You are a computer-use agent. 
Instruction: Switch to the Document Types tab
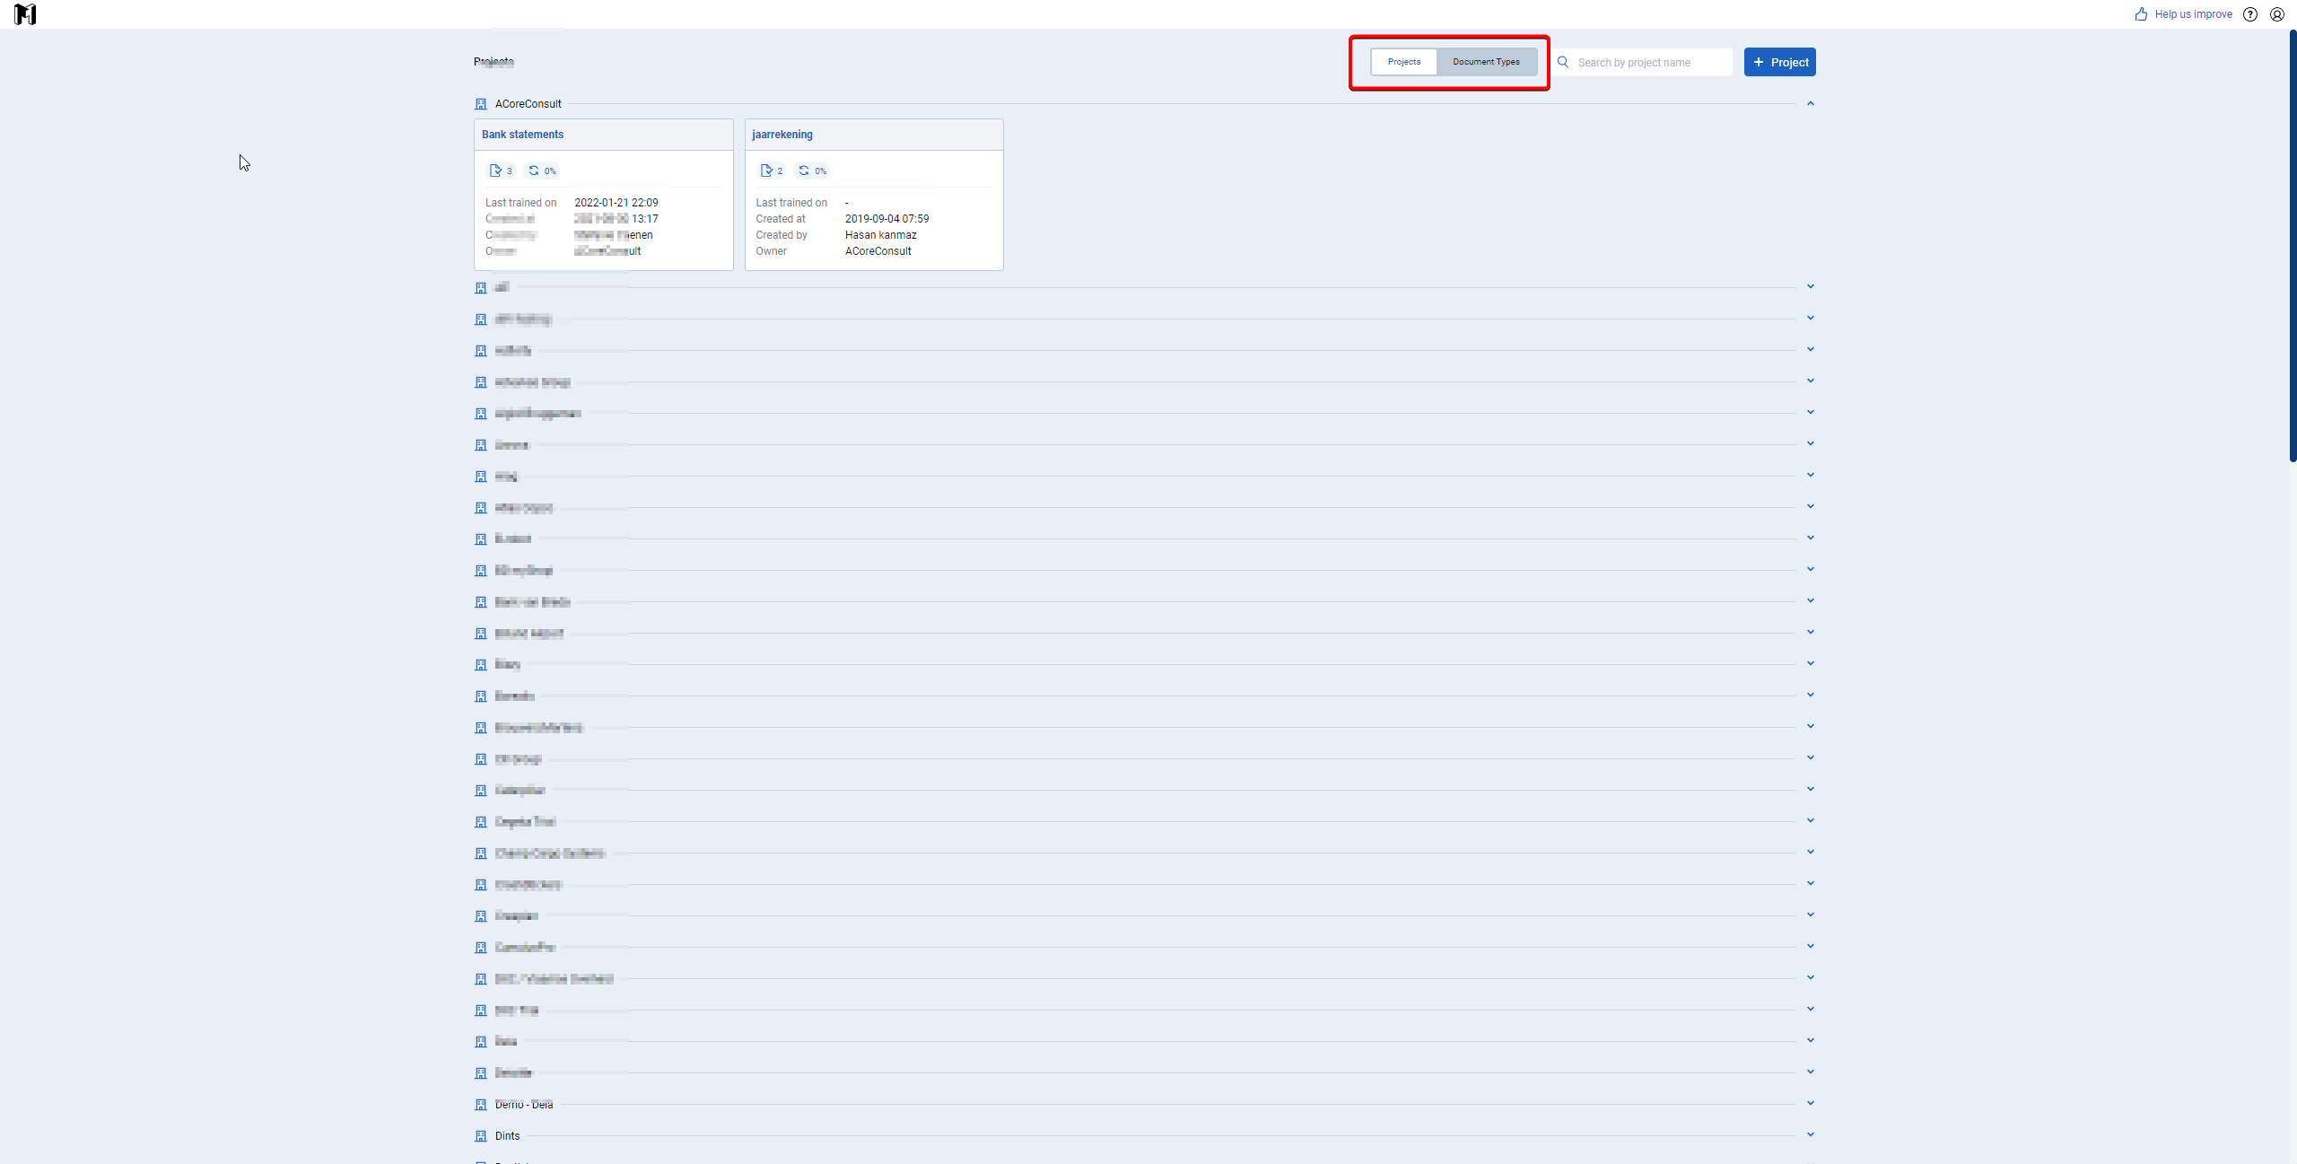1486,62
